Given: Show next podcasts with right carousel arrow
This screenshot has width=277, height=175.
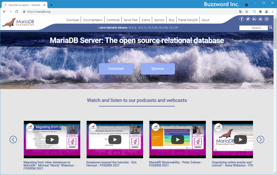Looking at the screenshot, I should pos(260,139).
